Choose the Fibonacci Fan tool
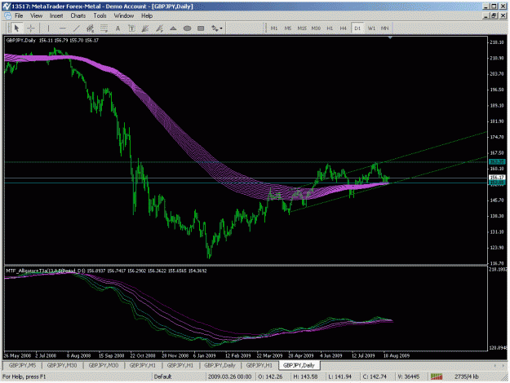 pyautogui.click(x=145, y=29)
